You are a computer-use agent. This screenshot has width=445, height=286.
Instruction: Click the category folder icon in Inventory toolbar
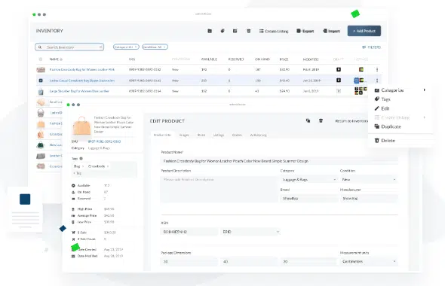click(x=210, y=31)
